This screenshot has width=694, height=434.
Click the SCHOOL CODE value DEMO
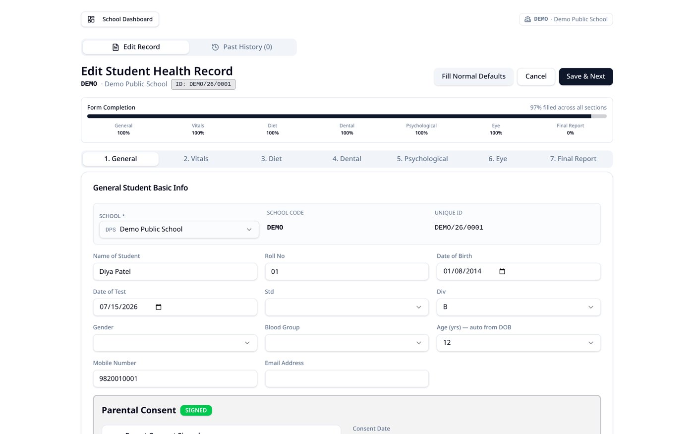[275, 228]
